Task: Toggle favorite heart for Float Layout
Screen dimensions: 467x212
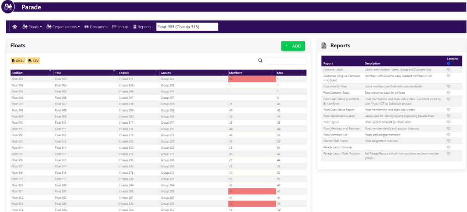Action: 448,122
